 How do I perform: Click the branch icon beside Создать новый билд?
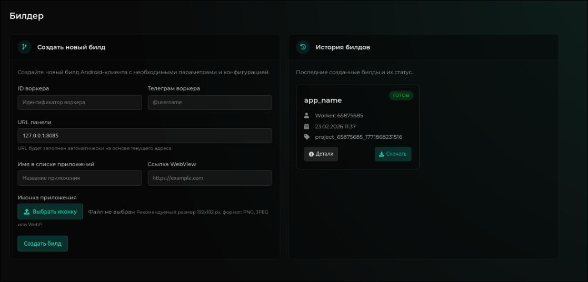(x=24, y=47)
